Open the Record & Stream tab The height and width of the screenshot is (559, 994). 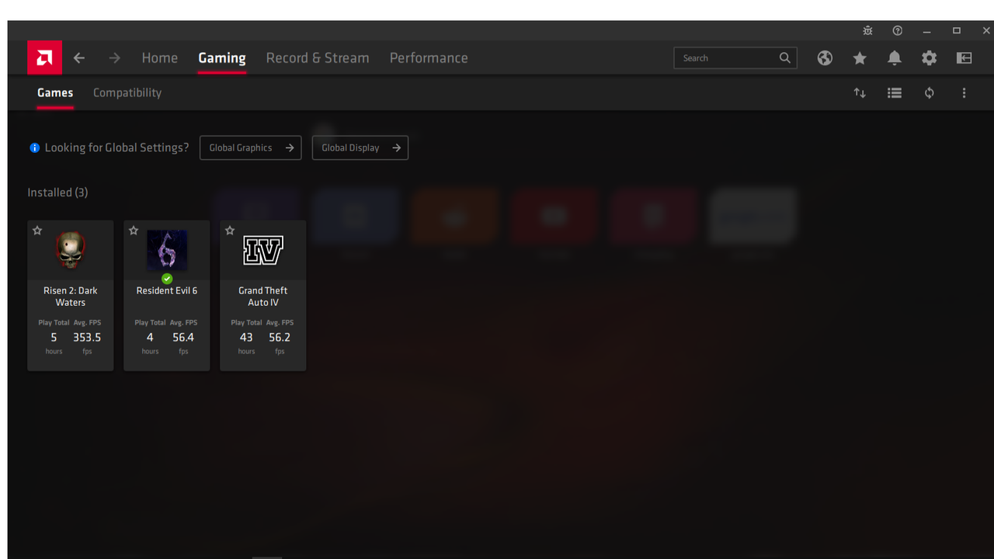click(x=318, y=58)
